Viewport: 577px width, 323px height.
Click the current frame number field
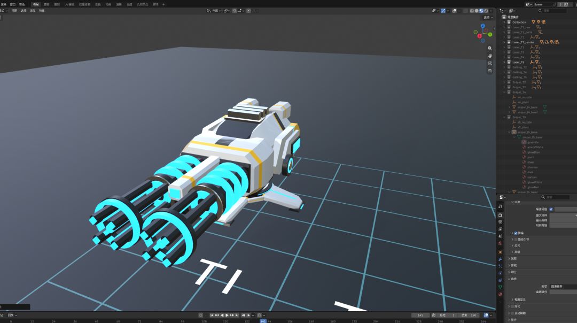(x=420, y=316)
